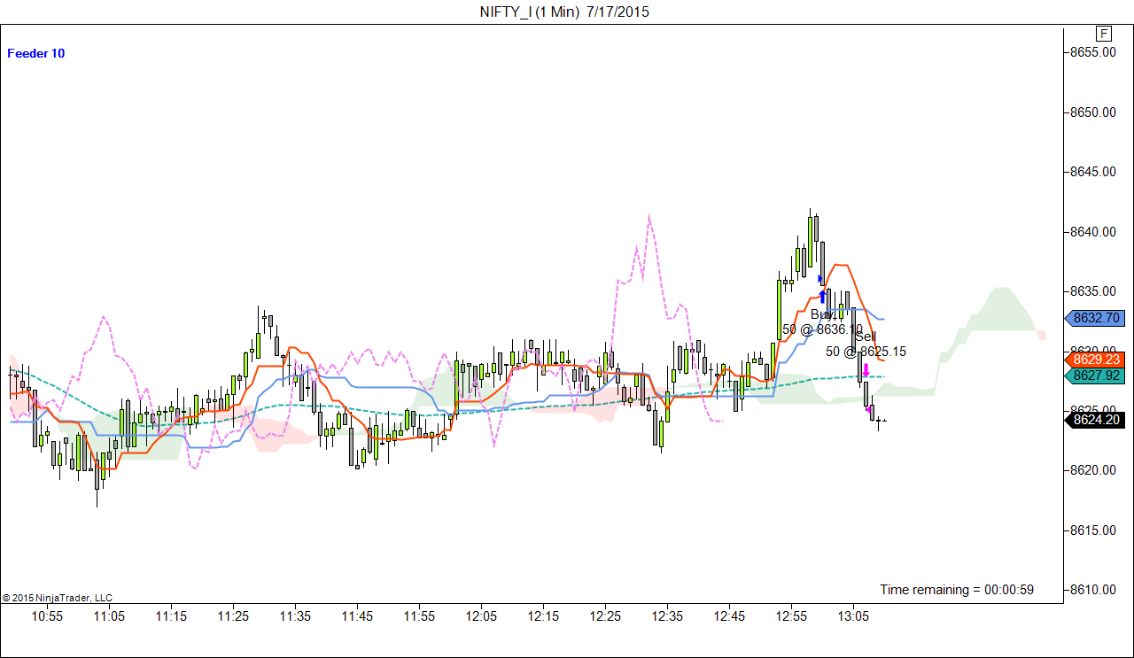The width and height of the screenshot is (1134, 658).
Task: Click the 12:55 time axis label
Action: pyautogui.click(x=791, y=616)
